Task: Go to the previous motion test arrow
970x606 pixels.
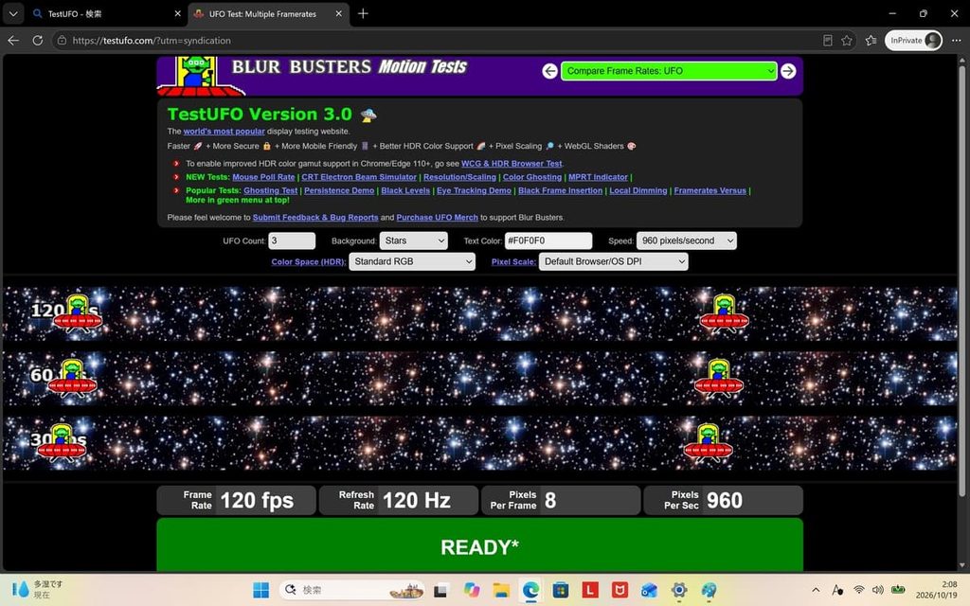Action: pyautogui.click(x=550, y=71)
